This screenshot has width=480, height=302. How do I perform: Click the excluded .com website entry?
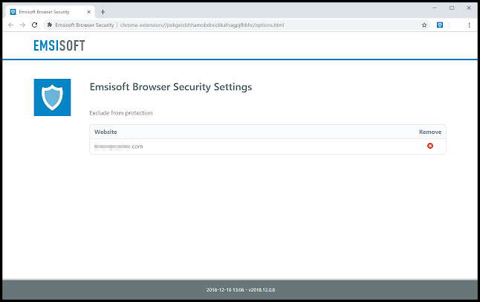[x=118, y=147]
